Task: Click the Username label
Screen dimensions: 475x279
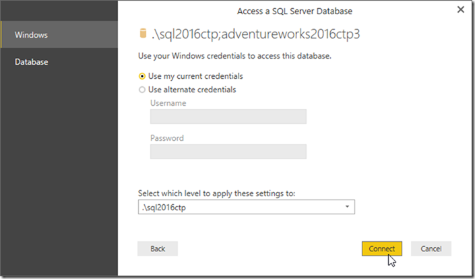Action: (x=168, y=103)
